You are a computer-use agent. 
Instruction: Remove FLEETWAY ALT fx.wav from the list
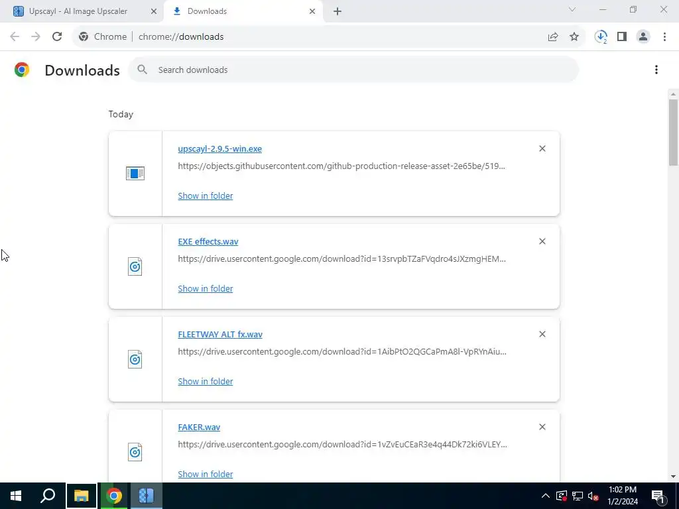point(542,334)
